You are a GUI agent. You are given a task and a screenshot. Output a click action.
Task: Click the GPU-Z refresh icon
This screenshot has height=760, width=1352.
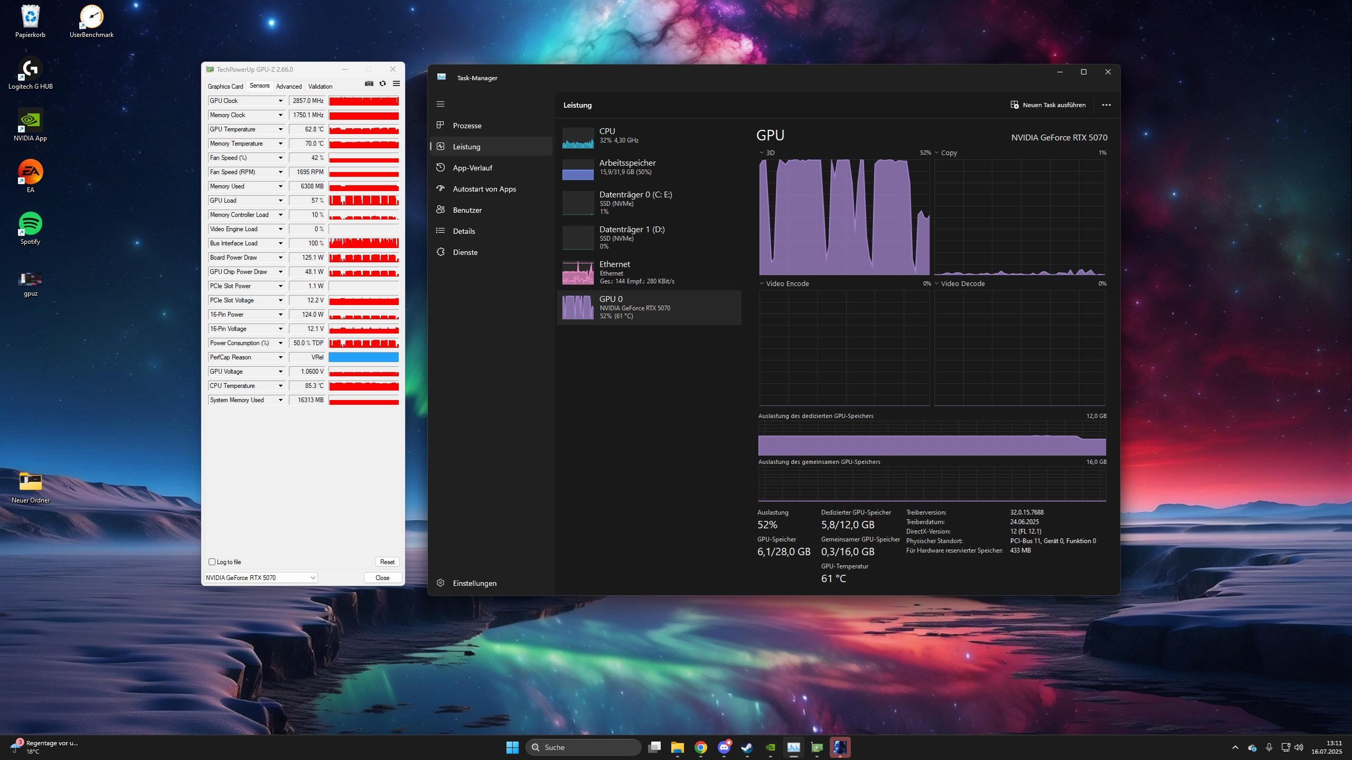tap(382, 83)
